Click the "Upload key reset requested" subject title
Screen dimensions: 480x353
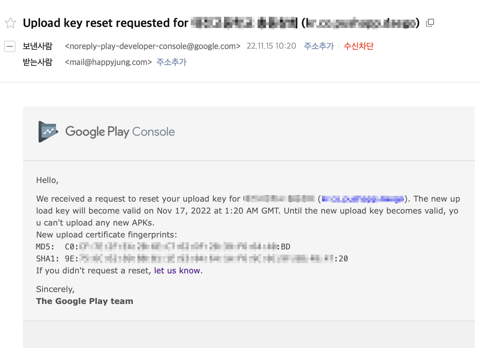click(105, 23)
